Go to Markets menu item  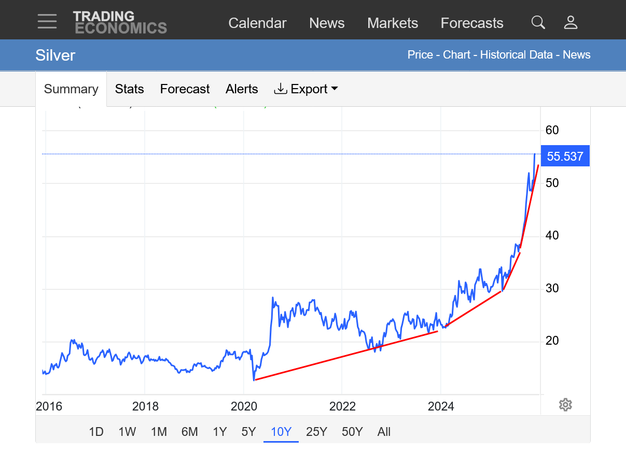393,23
